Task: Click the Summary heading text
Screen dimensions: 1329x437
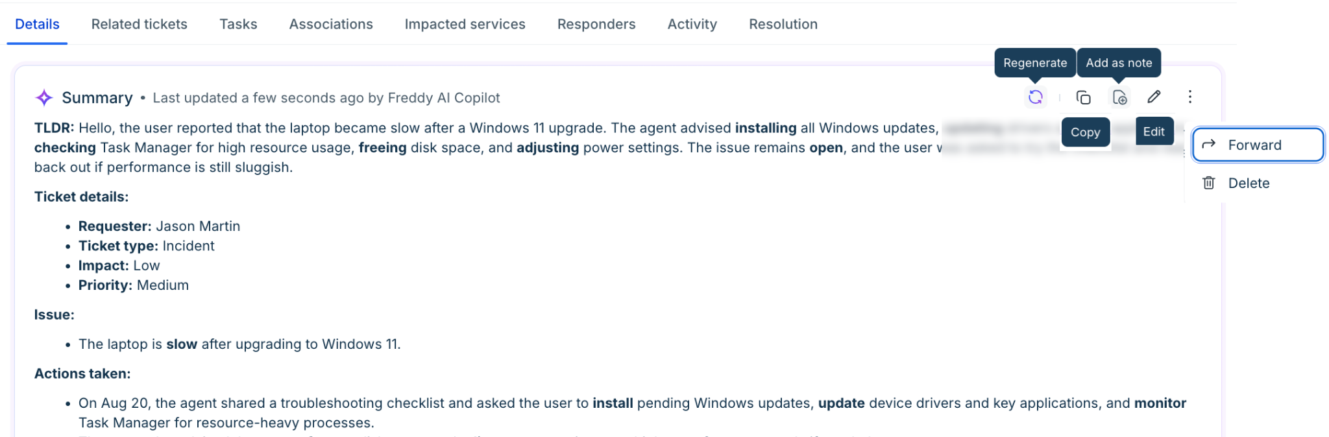Action: [97, 98]
